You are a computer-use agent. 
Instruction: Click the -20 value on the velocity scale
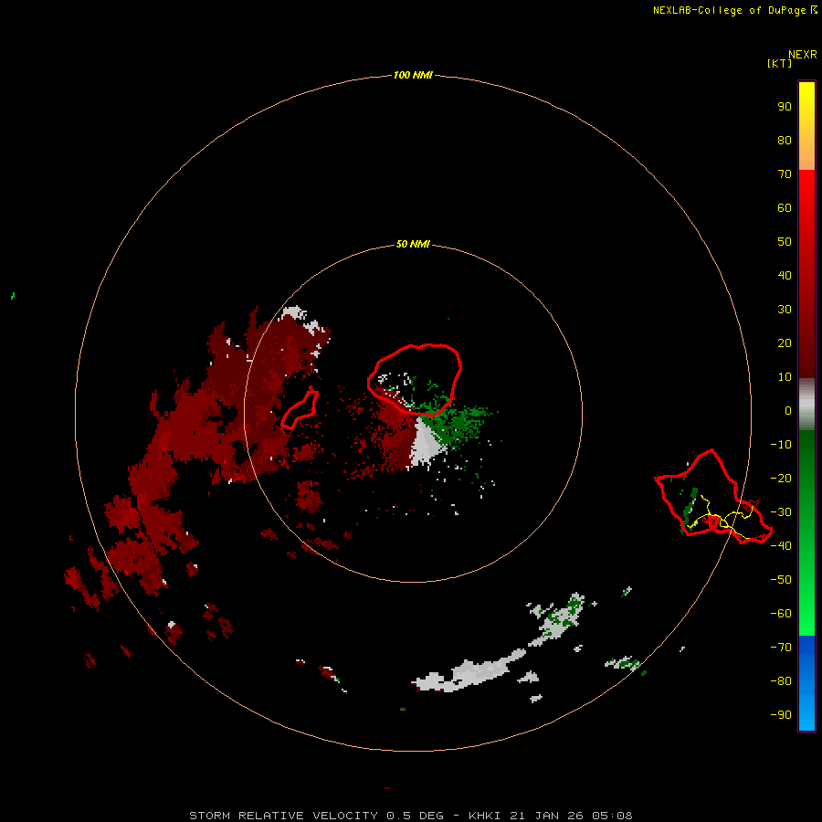781,479
